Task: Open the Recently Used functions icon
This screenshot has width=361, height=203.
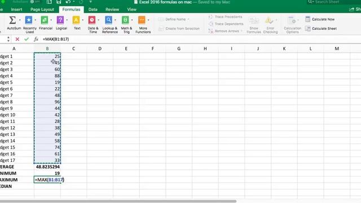Action: [29, 20]
